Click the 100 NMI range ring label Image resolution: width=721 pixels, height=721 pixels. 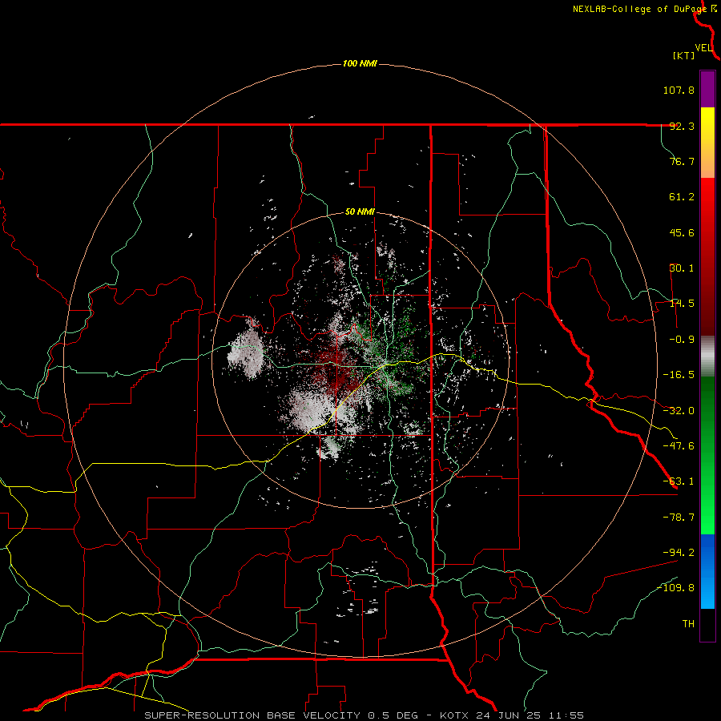[x=360, y=63]
